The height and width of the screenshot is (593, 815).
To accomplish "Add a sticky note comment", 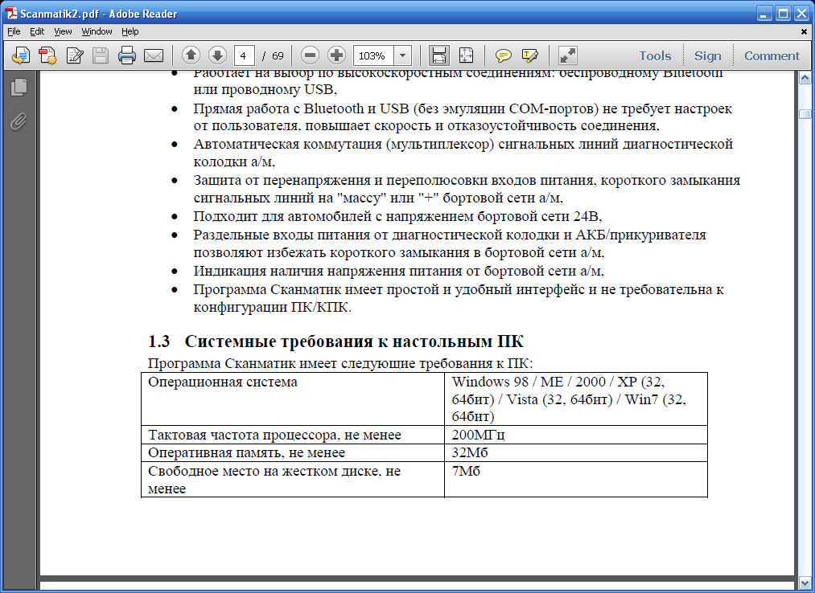I will (503, 55).
